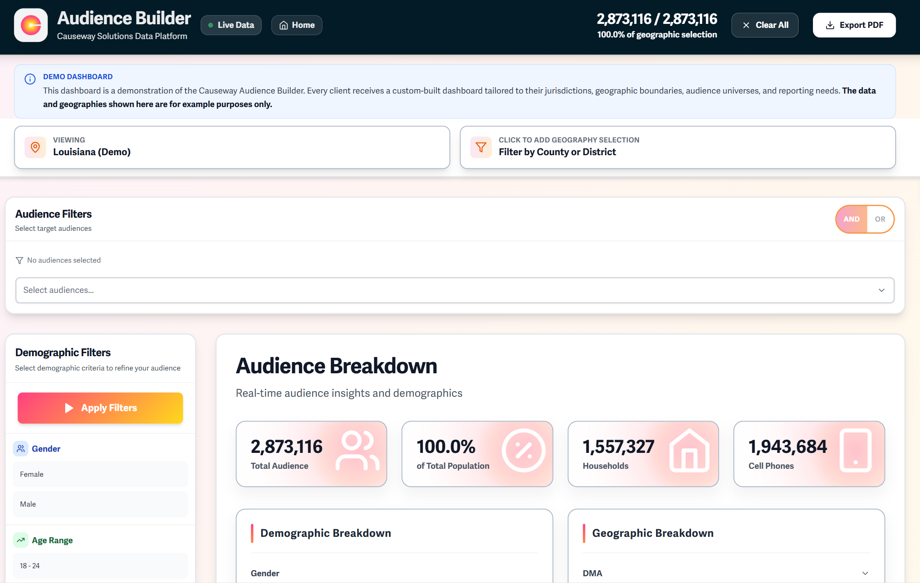Click the Causeway Audience Builder logo
Screen dimensions: 920x583
click(x=31, y=25)
